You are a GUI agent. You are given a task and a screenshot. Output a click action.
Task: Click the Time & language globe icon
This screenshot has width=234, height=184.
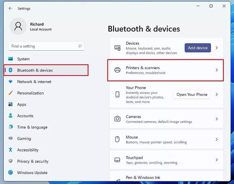point(10,127)
